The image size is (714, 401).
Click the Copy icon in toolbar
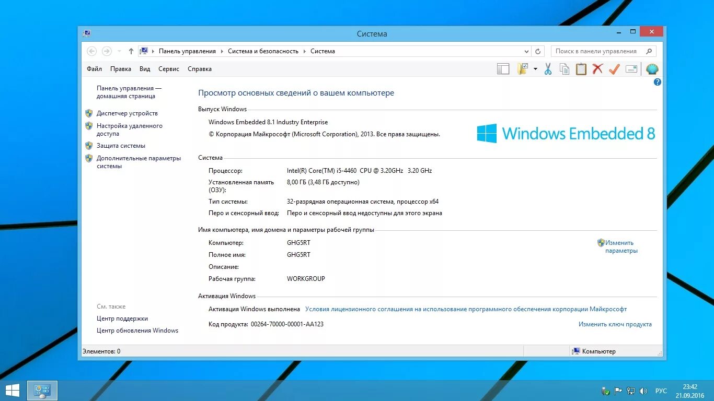pos(565,69)
